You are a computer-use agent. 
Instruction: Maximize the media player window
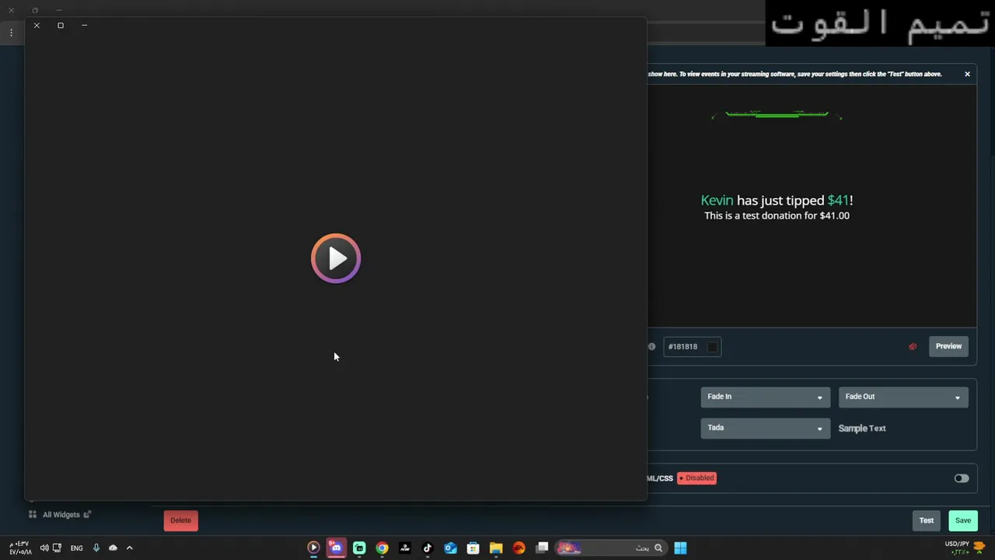point(61,26)
